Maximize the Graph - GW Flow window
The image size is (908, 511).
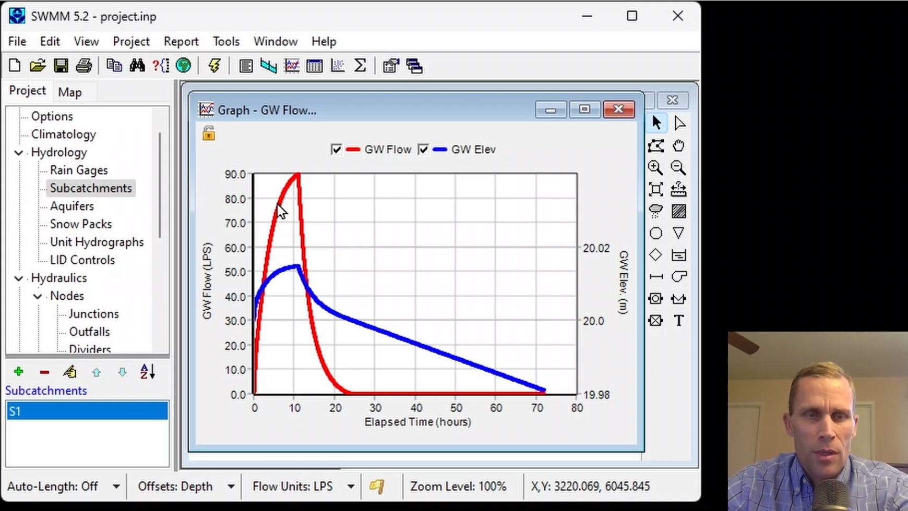pyautogui.click(x=584, y=110)
